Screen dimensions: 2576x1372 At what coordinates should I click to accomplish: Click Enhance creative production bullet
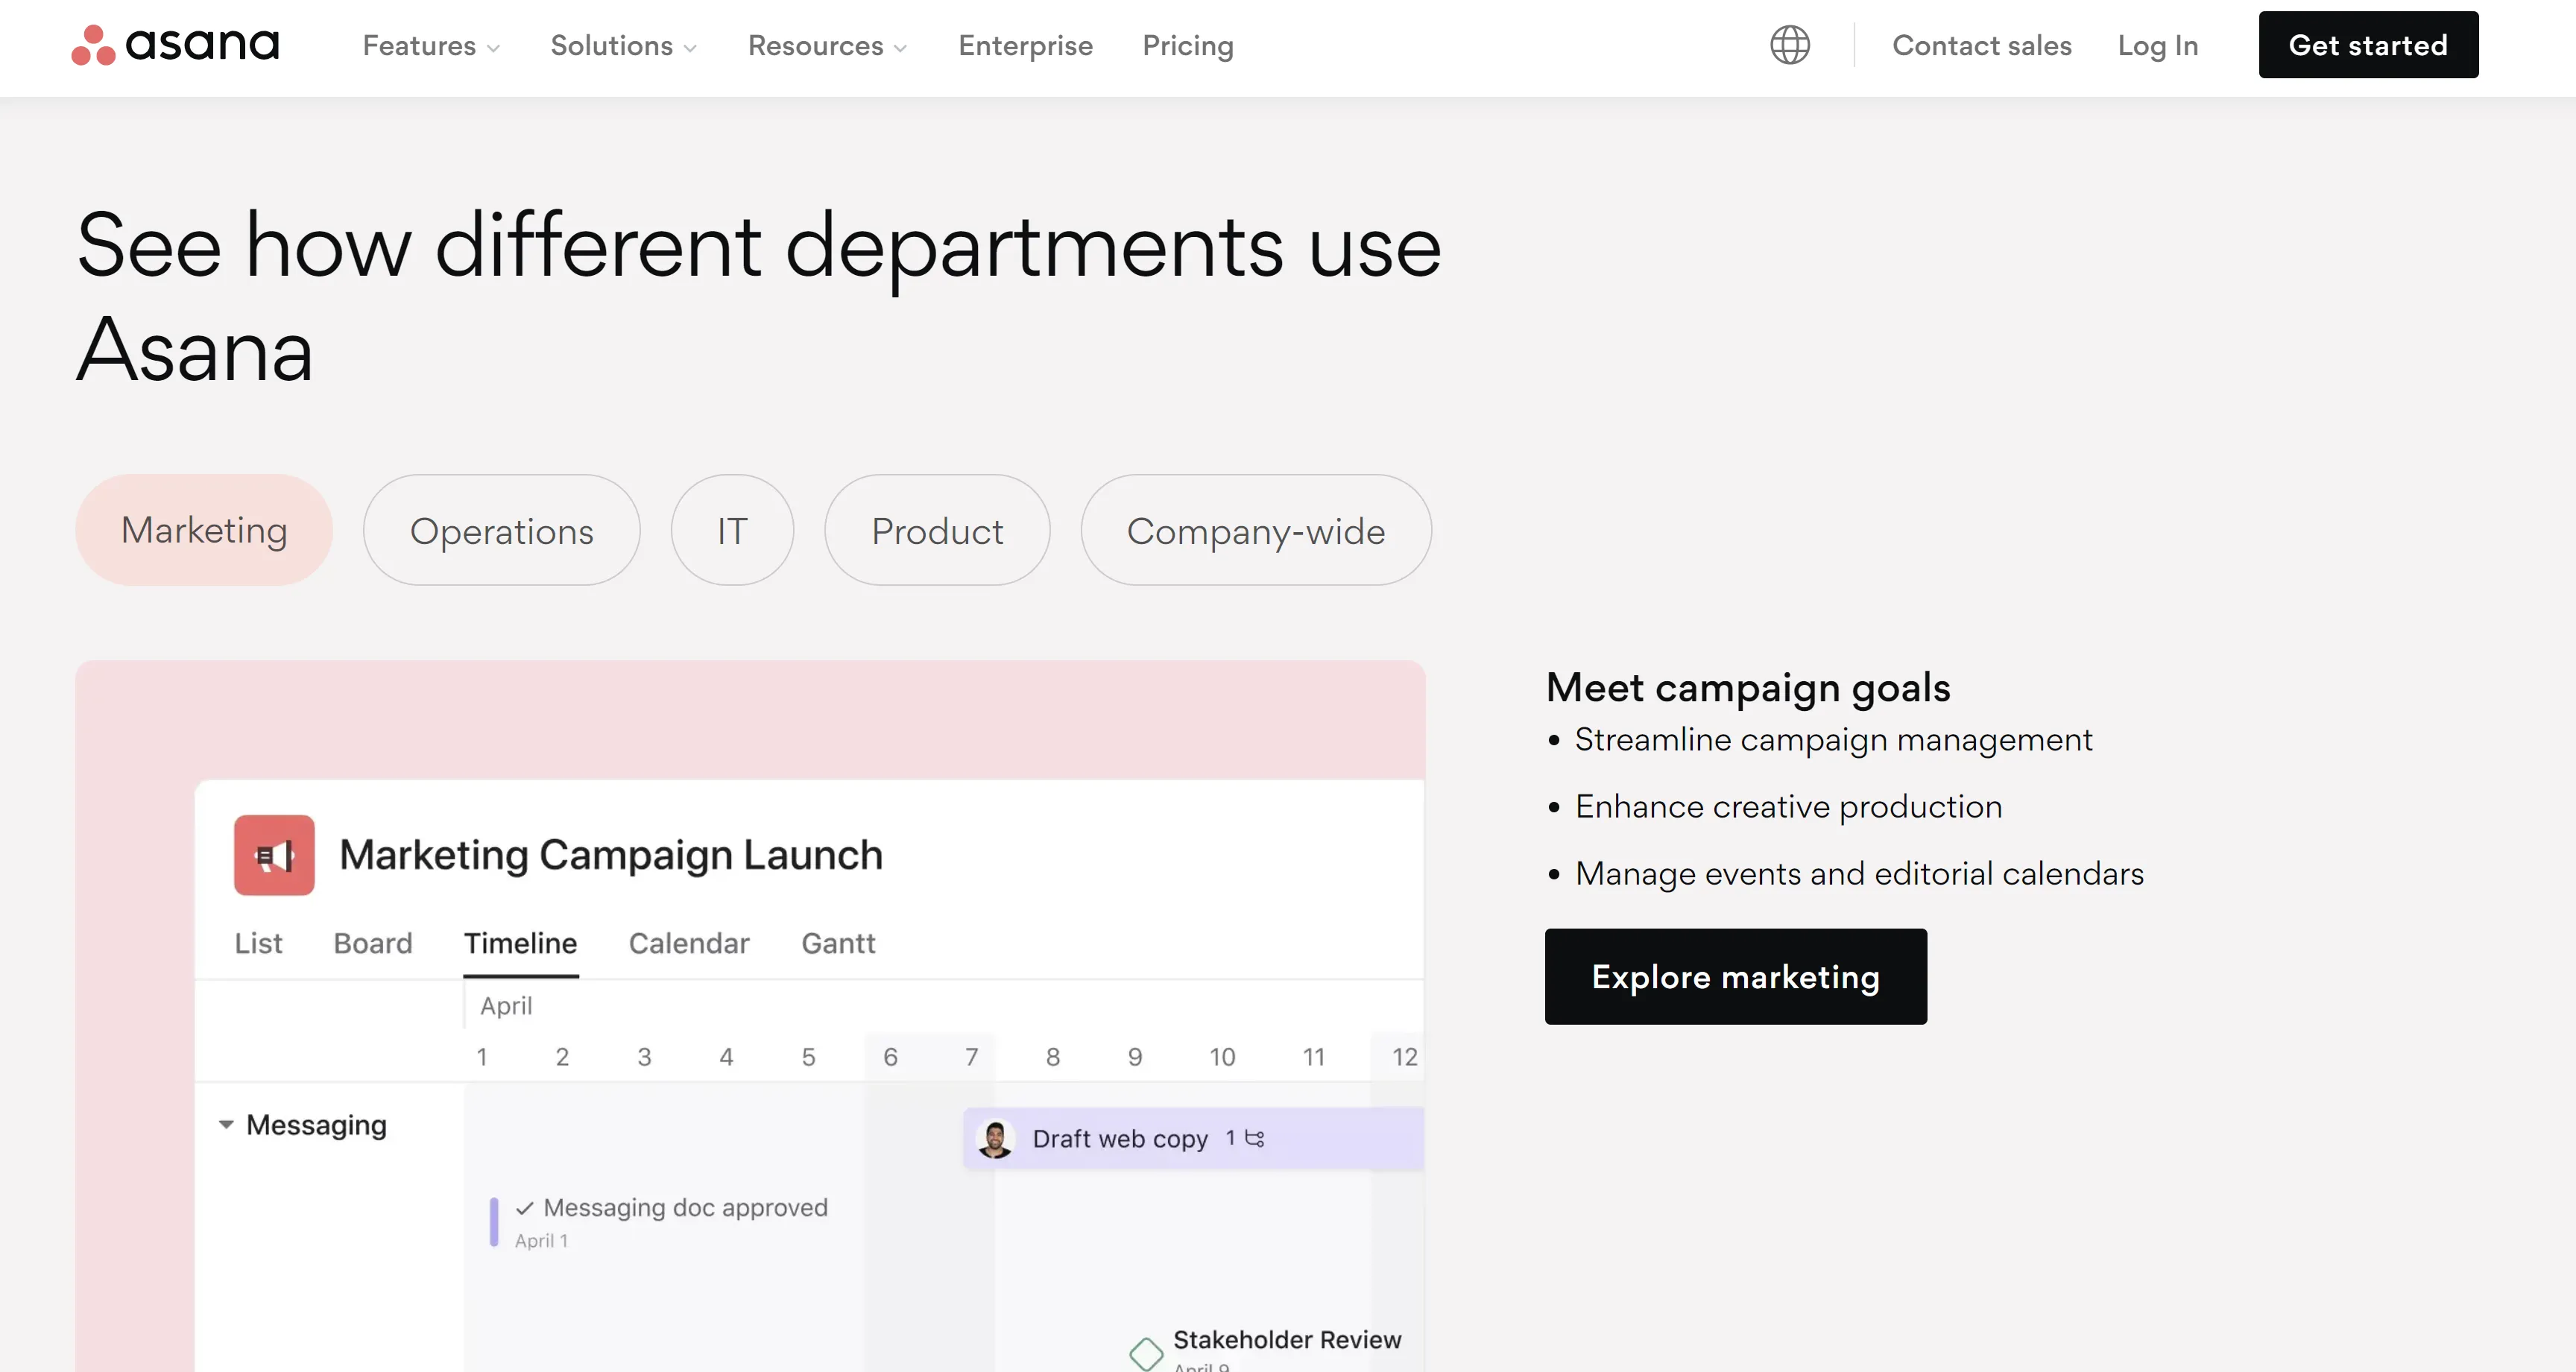1788,807
